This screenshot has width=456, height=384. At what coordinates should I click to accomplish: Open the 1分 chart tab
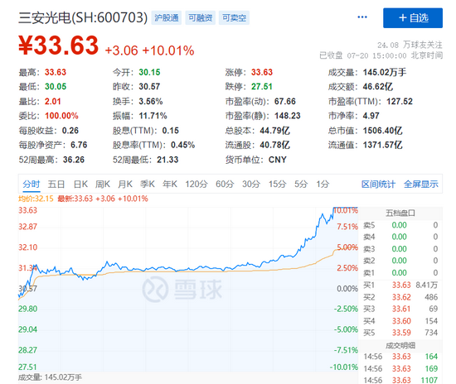point(323,184)
